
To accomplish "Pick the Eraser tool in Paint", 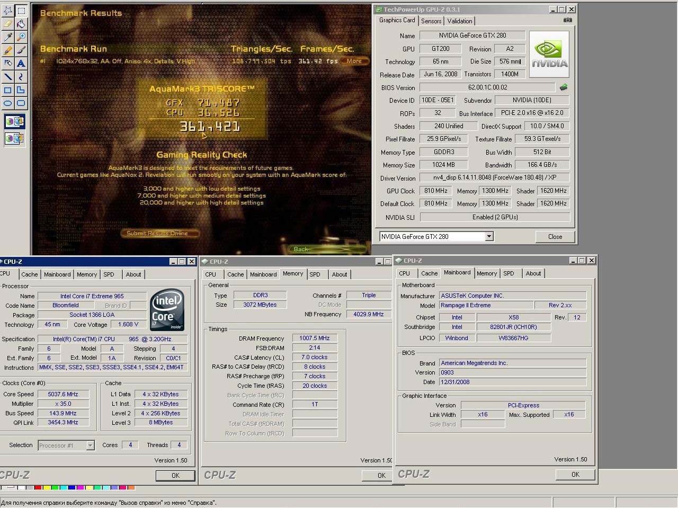I will pyautogui.click(x=7, y=23).
